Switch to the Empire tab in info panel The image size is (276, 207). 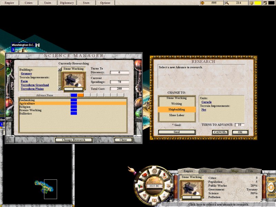(x=188, y=171)
